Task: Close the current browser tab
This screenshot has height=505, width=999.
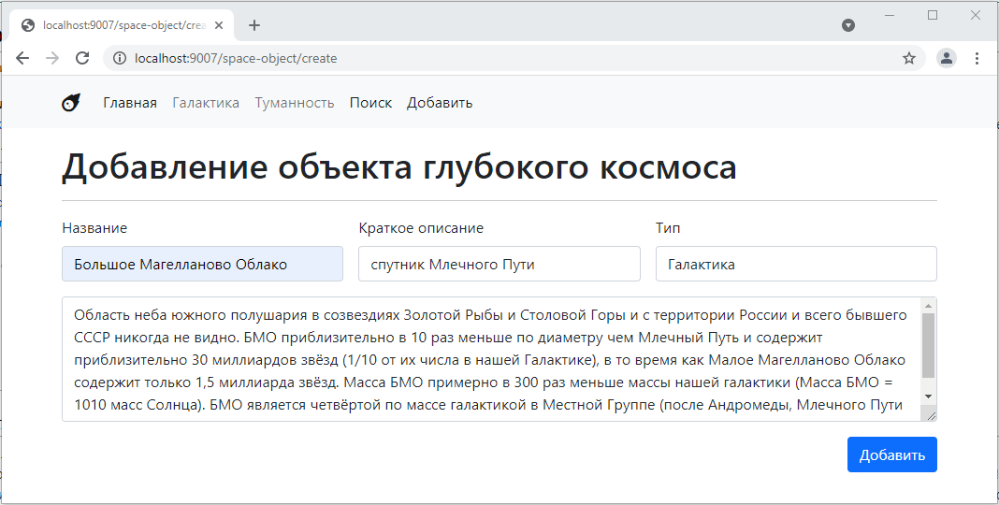Action: click(219, 25)
